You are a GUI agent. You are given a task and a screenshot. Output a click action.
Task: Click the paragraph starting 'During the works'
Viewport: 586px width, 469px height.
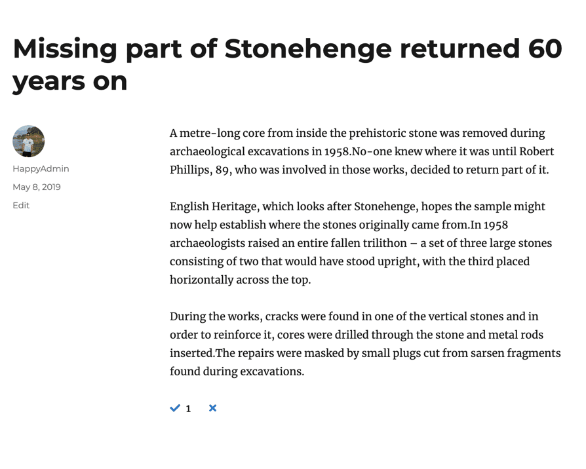[365, 344]
